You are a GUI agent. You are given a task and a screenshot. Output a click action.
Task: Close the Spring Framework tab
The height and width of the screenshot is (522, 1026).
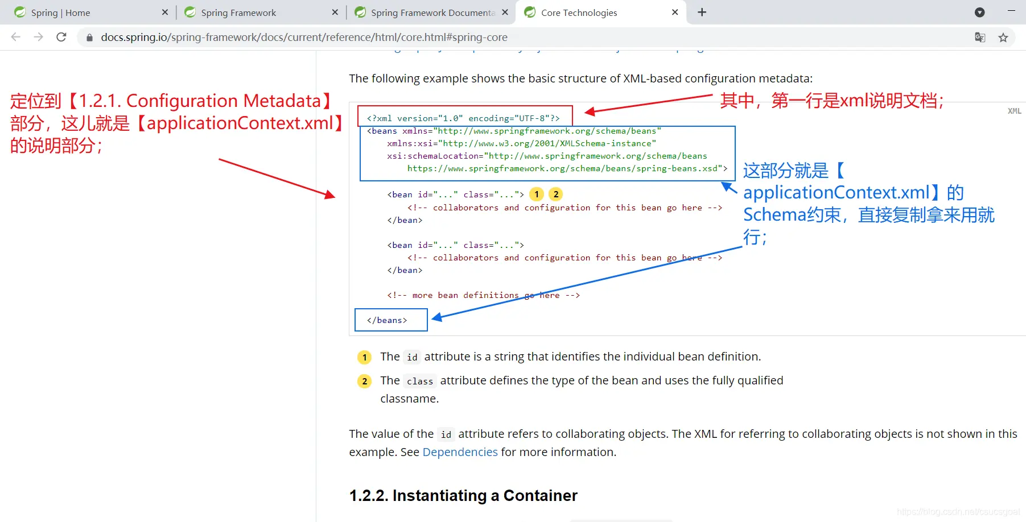pyautogui.click(x=335, y=13)
